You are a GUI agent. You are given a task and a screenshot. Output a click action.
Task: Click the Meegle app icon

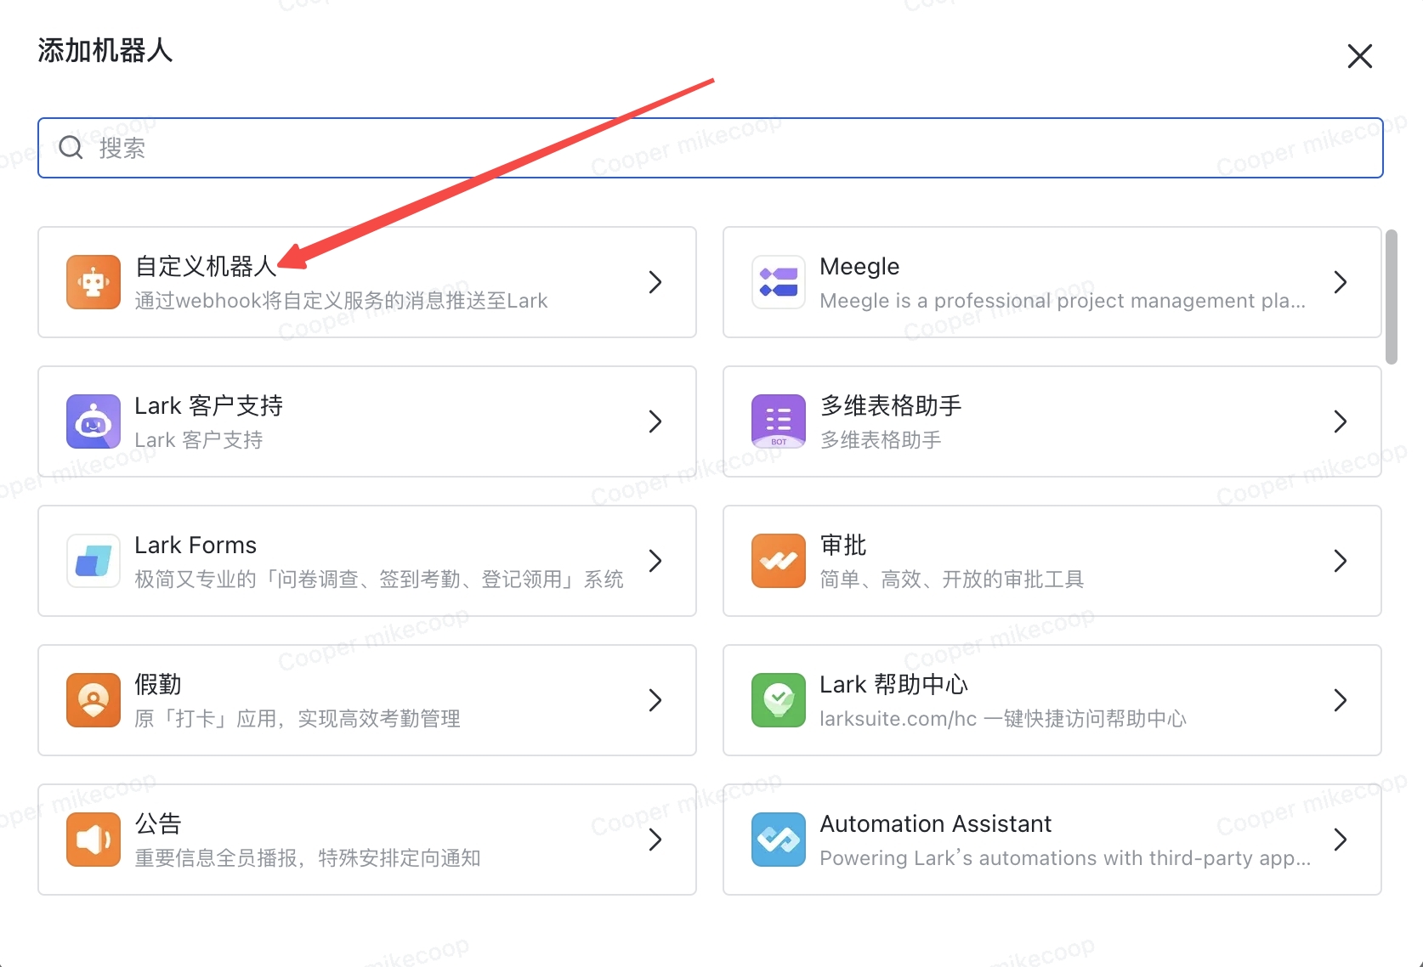tap(779, 282)
